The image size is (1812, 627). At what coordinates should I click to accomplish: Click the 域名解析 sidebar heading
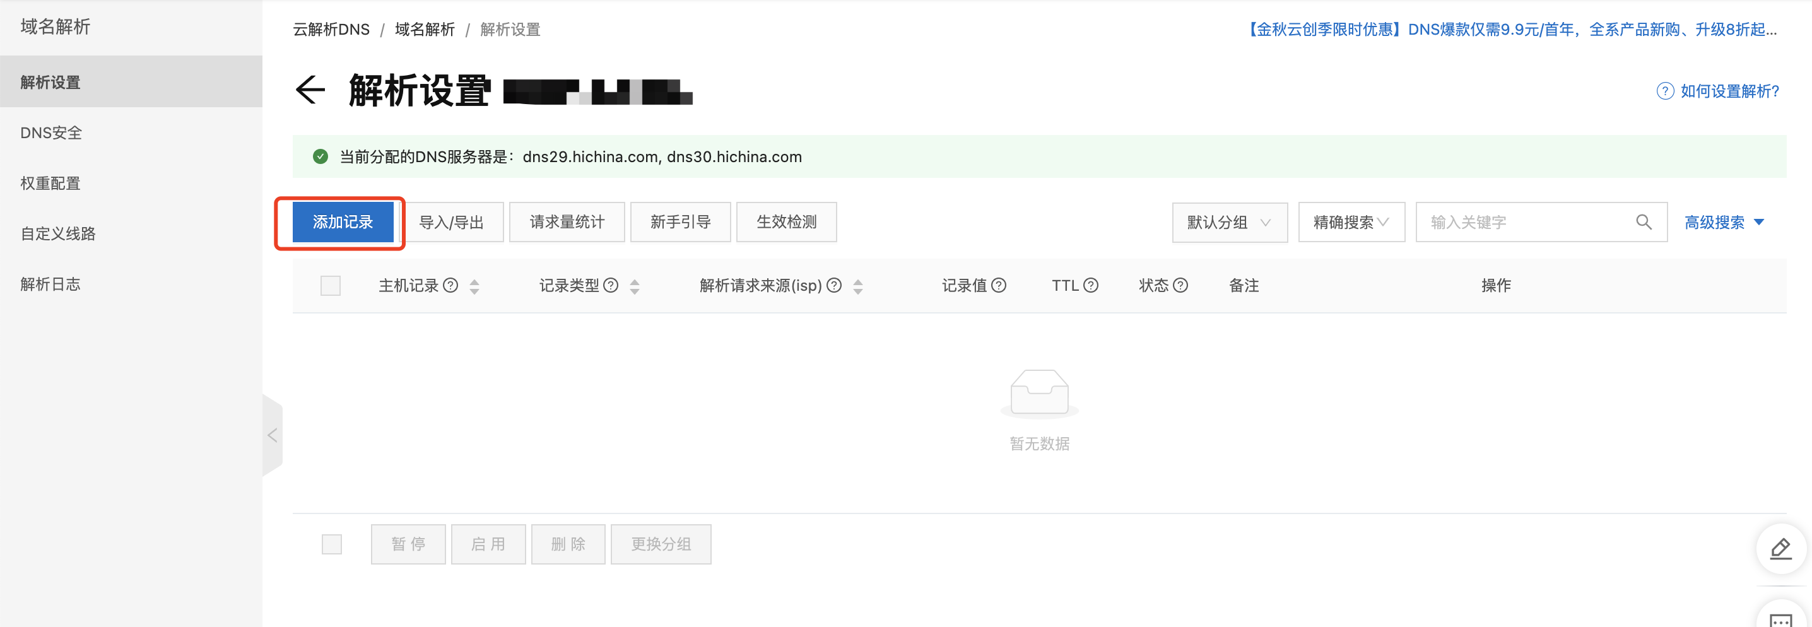click(55, 26)
